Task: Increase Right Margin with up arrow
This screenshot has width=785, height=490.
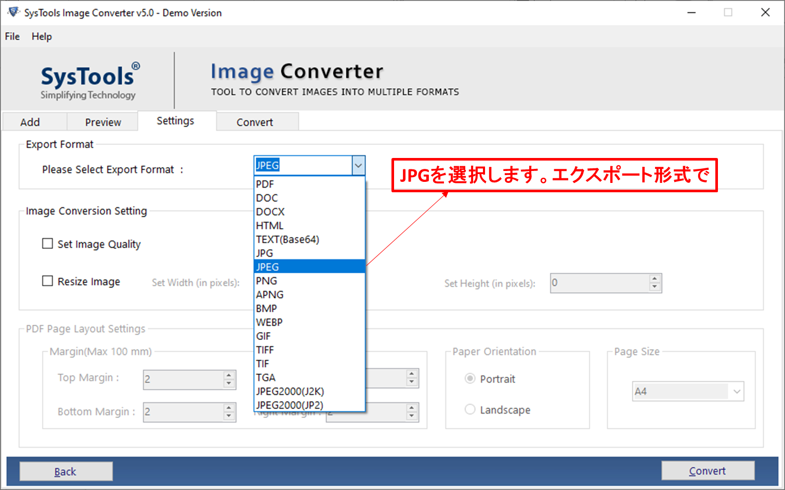Action: pyautogui.click(x=412, y=408)
